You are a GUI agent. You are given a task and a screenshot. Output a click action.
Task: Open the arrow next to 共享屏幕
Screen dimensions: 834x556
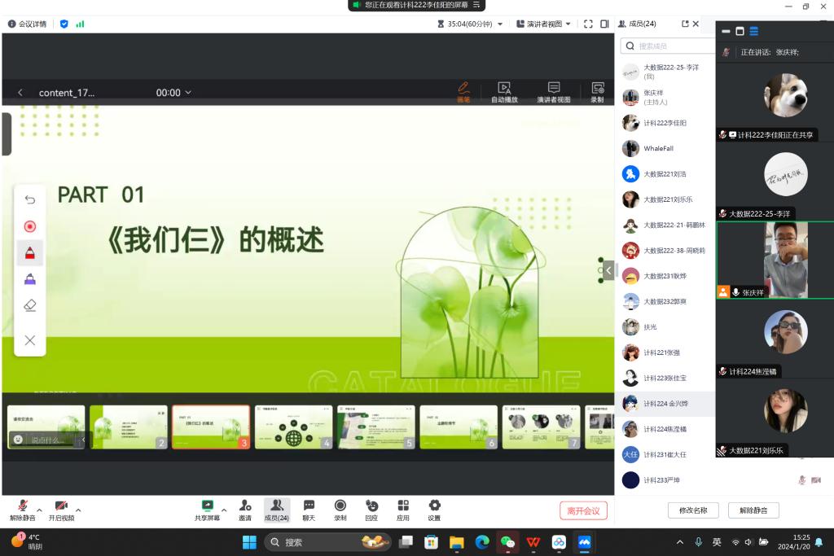[224, 510]
